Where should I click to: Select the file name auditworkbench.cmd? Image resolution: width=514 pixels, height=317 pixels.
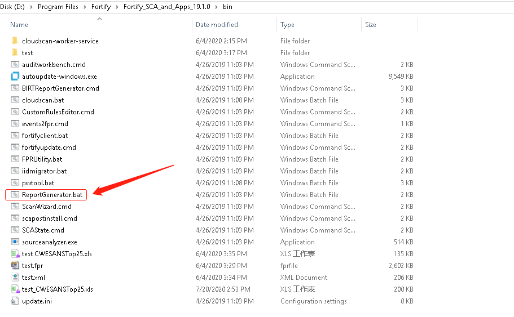54,65
